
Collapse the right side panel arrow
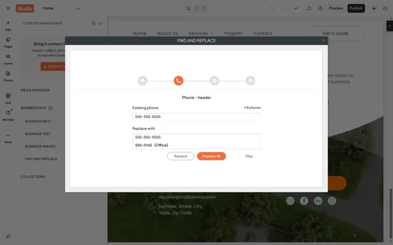click(390, 26)
